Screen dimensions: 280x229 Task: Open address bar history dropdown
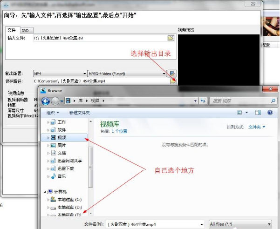click(x=195, y=101)
